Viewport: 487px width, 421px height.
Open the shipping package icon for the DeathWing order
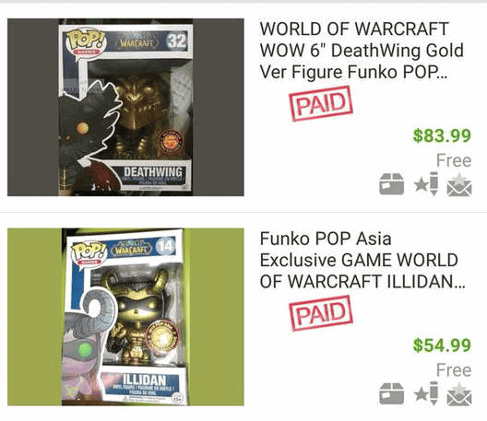tap(392, 184)
